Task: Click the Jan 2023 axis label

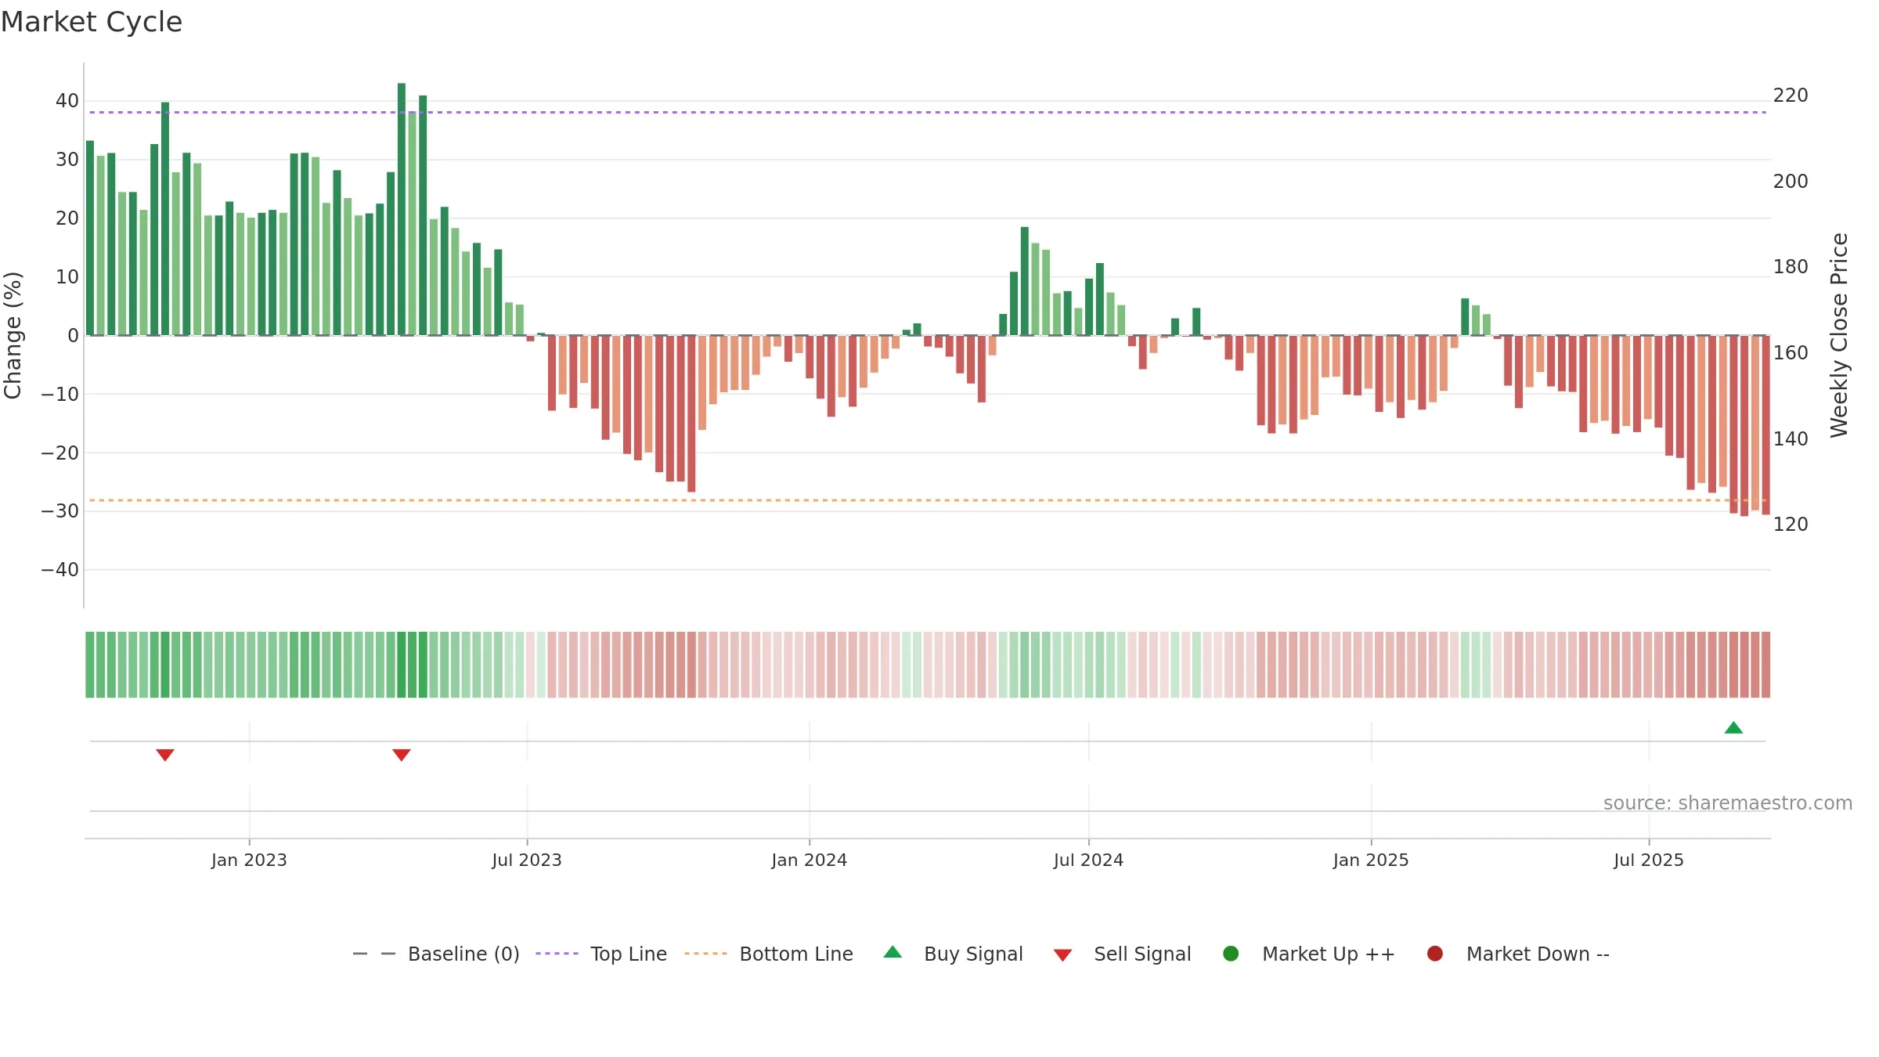Action: pyautogui.click(x=249, y=860)
